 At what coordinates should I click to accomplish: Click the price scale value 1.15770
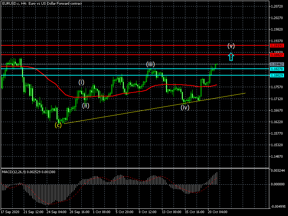click(x=277, y=133)
